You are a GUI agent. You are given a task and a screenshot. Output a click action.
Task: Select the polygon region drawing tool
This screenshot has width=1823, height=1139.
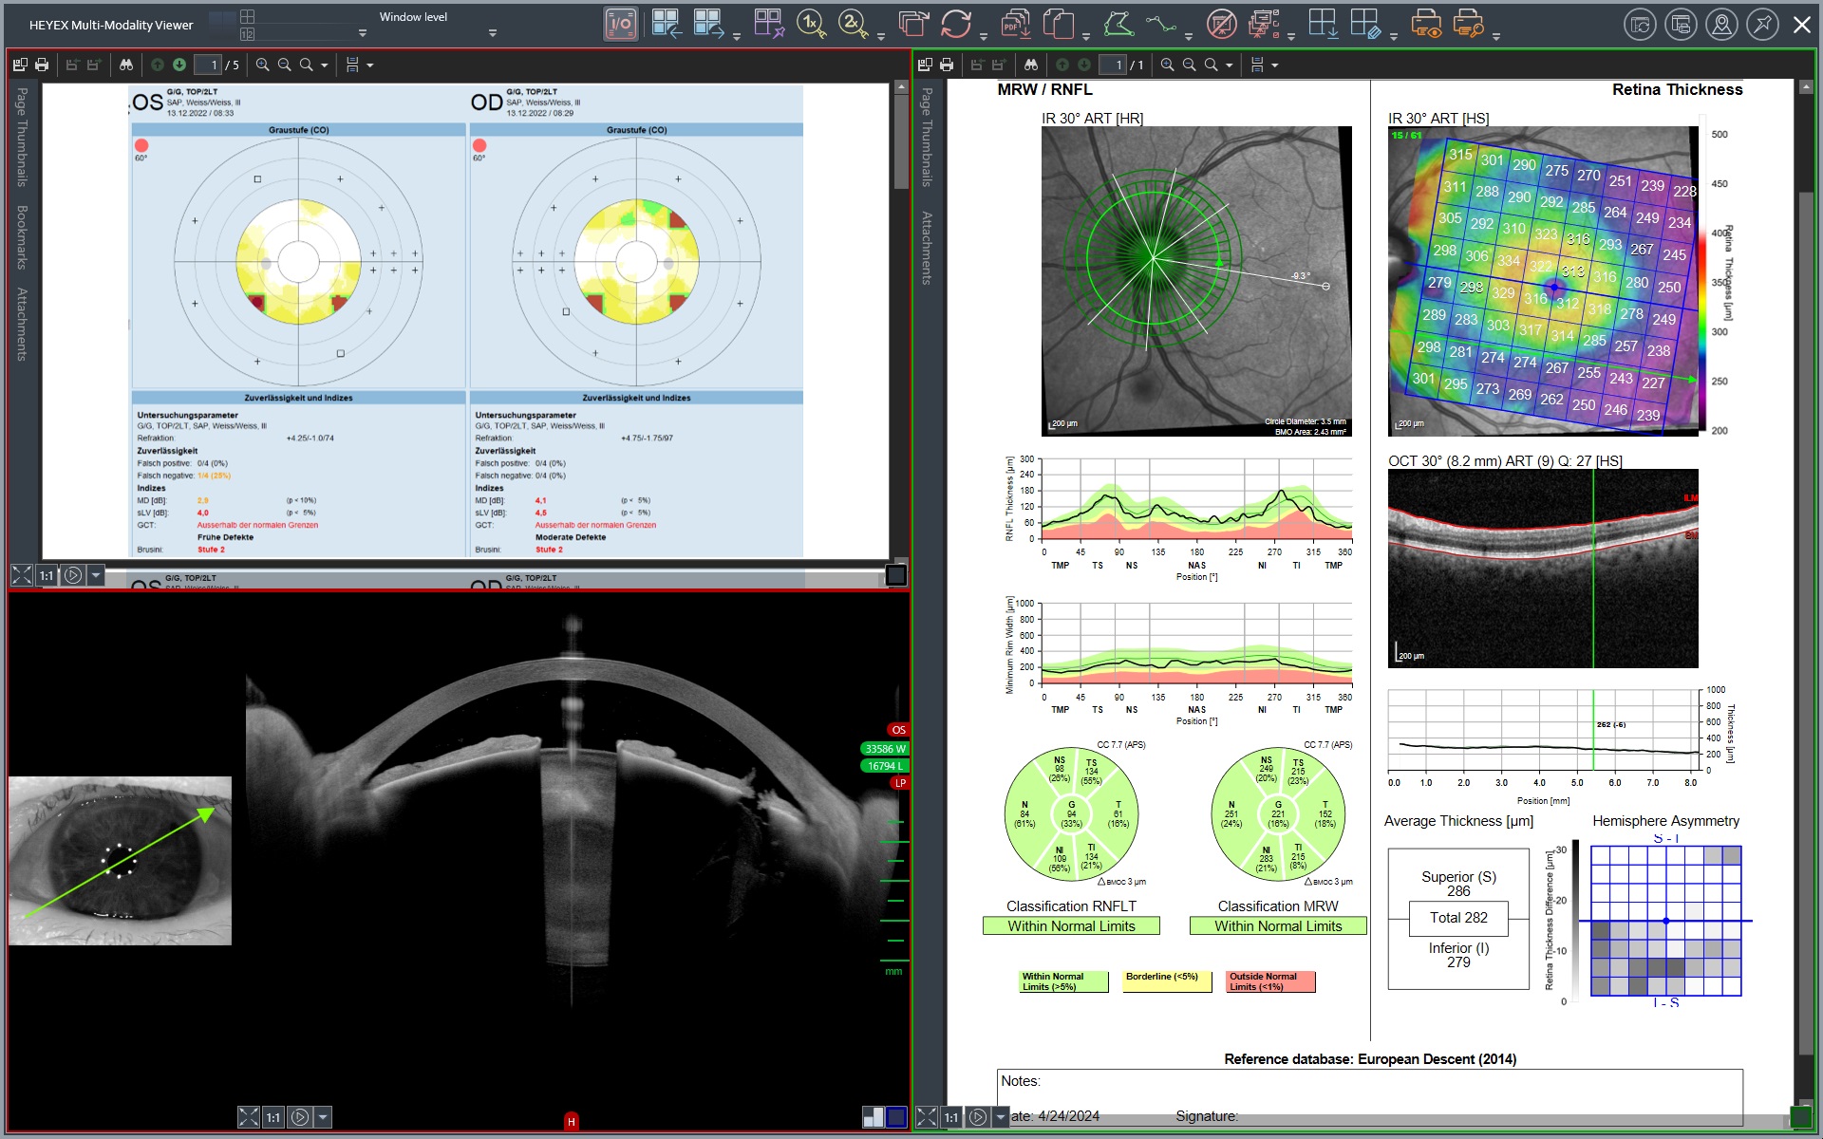[1118, 25]
